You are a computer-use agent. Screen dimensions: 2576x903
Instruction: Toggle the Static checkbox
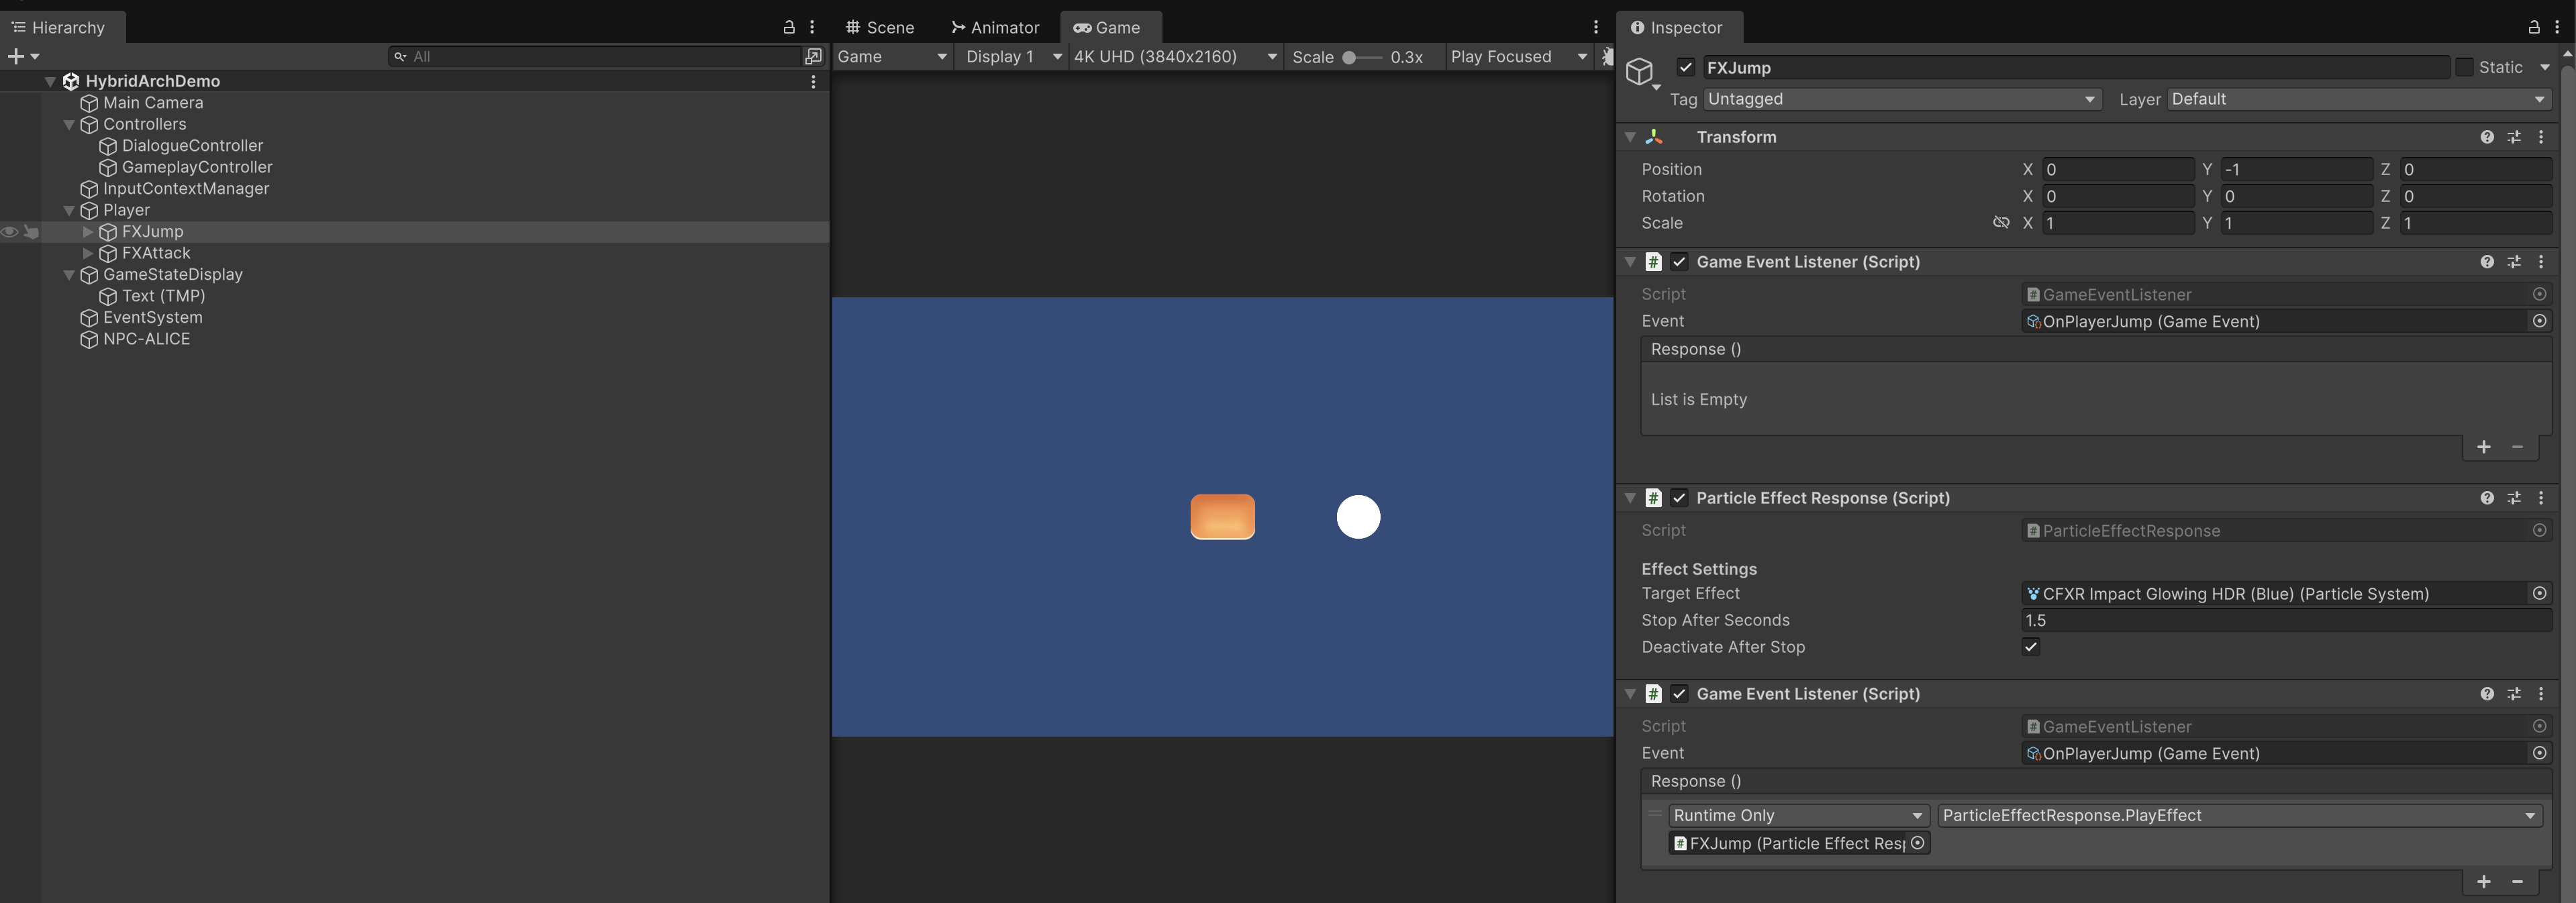pyautogui.click(x=2463, y=67)
